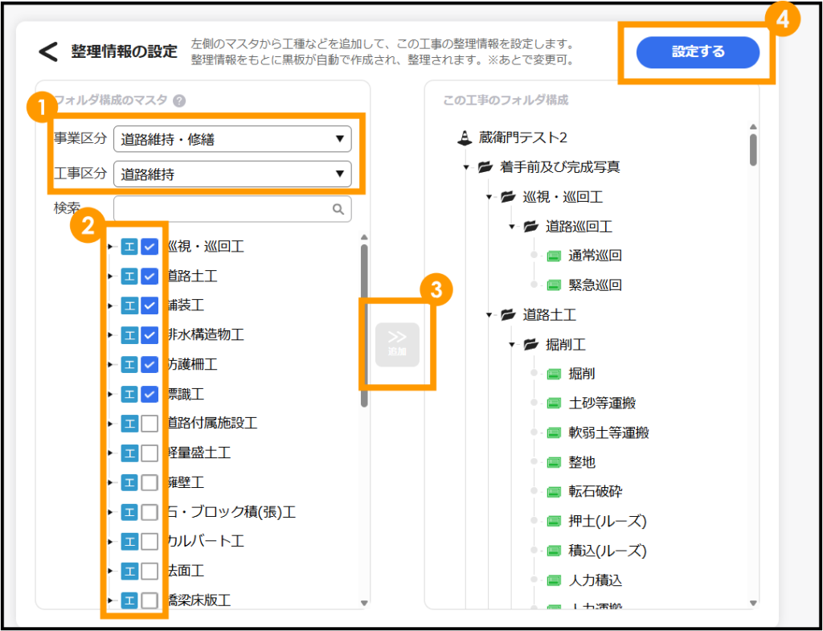Image resolution: width=823 pixels, height=631 pixels.
Task: Uncheck the 道路土工 checkbox in master list
Action: [150, 276]
